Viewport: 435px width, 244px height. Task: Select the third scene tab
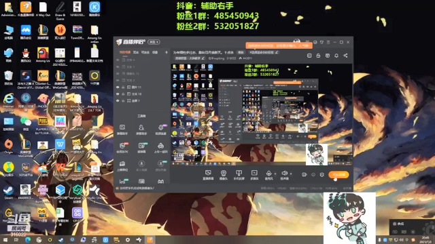[x=145, y=52]
